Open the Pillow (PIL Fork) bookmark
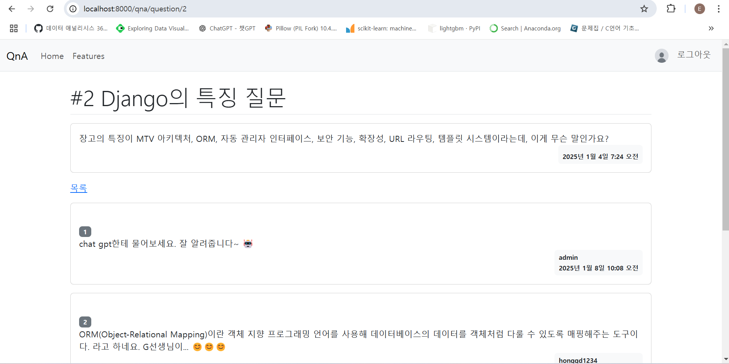The image size is (729, 364). coord(301,28)
